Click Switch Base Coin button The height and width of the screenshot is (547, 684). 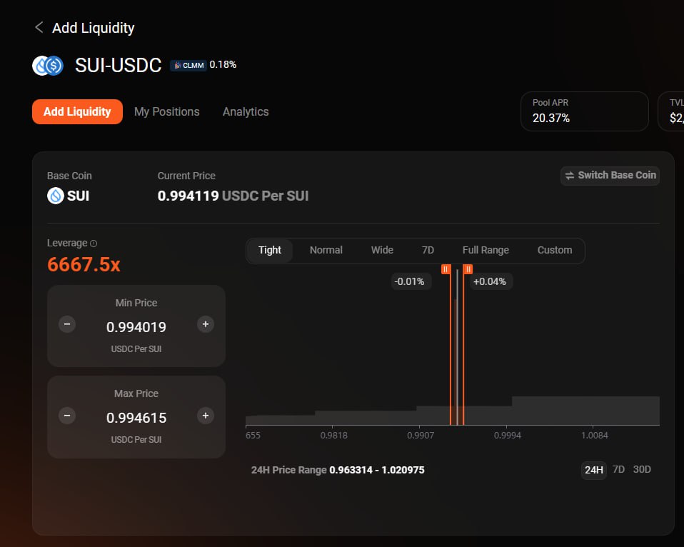(x=610, y=176)
